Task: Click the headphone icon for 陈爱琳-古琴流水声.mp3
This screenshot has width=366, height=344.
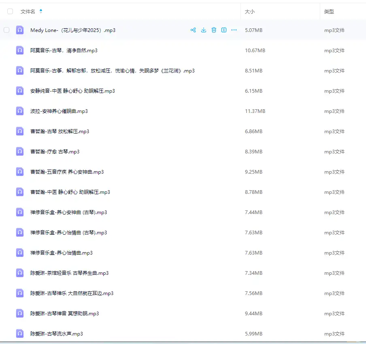Action: 20,333
